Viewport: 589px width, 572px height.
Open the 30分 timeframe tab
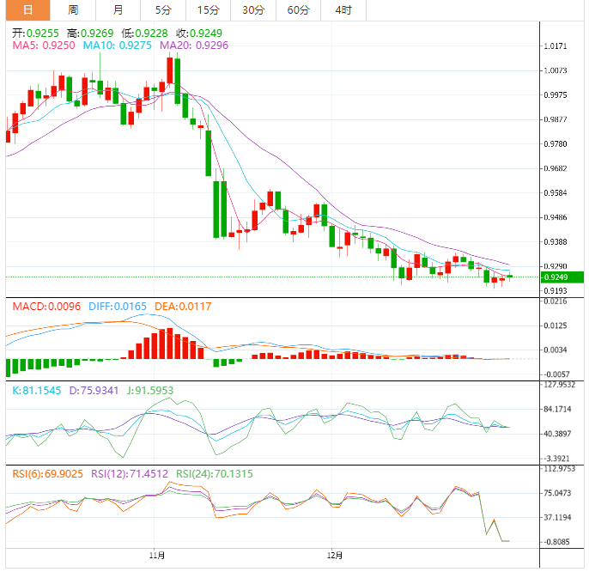(x=253, y=10)
